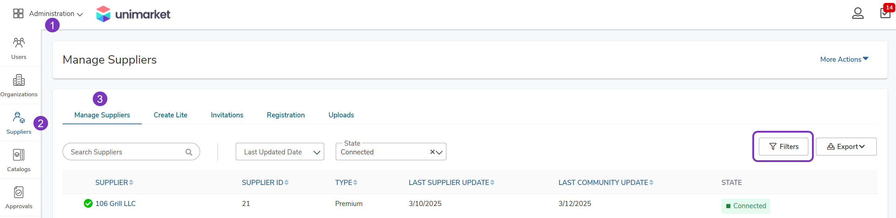Screen dimensions: 896x218
Task: Open the Last Updated Date dropdown
Action: (280, 152)
